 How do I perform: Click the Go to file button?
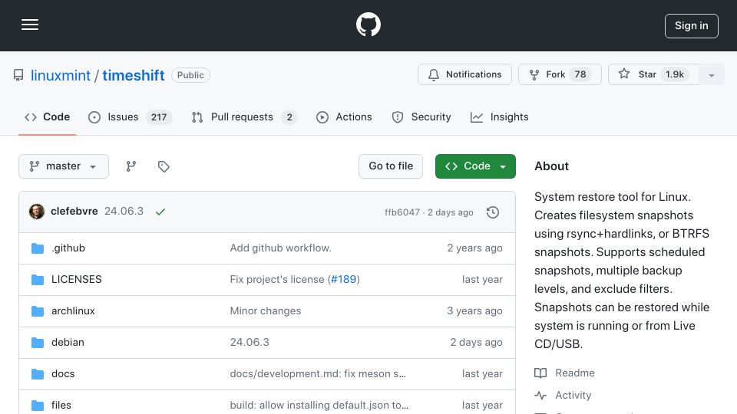(391, 166)
